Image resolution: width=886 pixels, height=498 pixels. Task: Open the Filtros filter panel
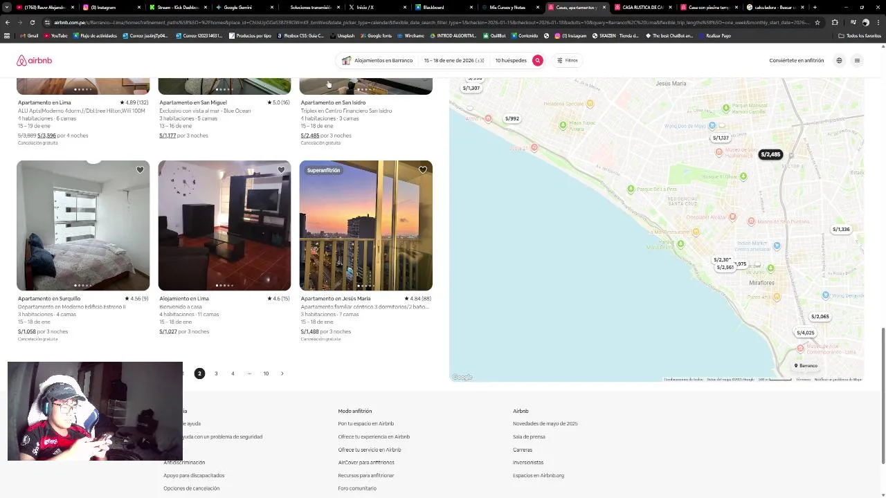568,60
